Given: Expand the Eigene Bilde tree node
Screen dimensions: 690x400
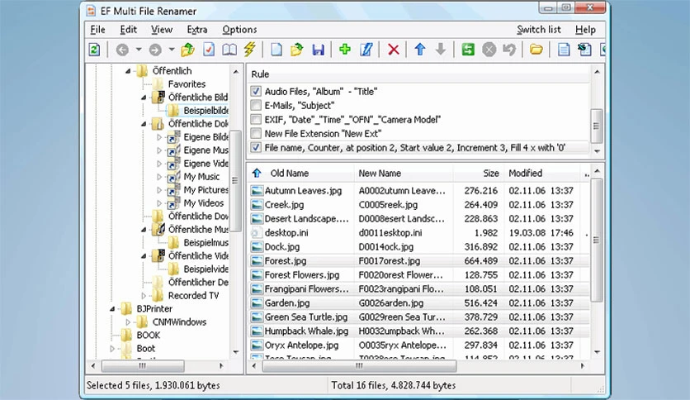Looking at the screenshot, I should pos(159,137).
